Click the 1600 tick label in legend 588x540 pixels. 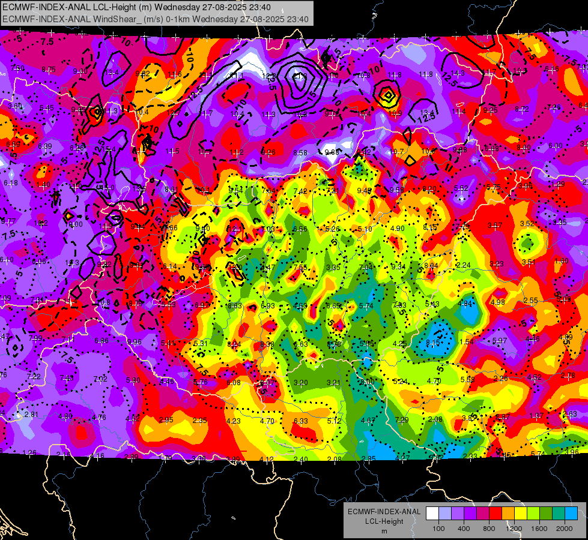coord(539,529)
